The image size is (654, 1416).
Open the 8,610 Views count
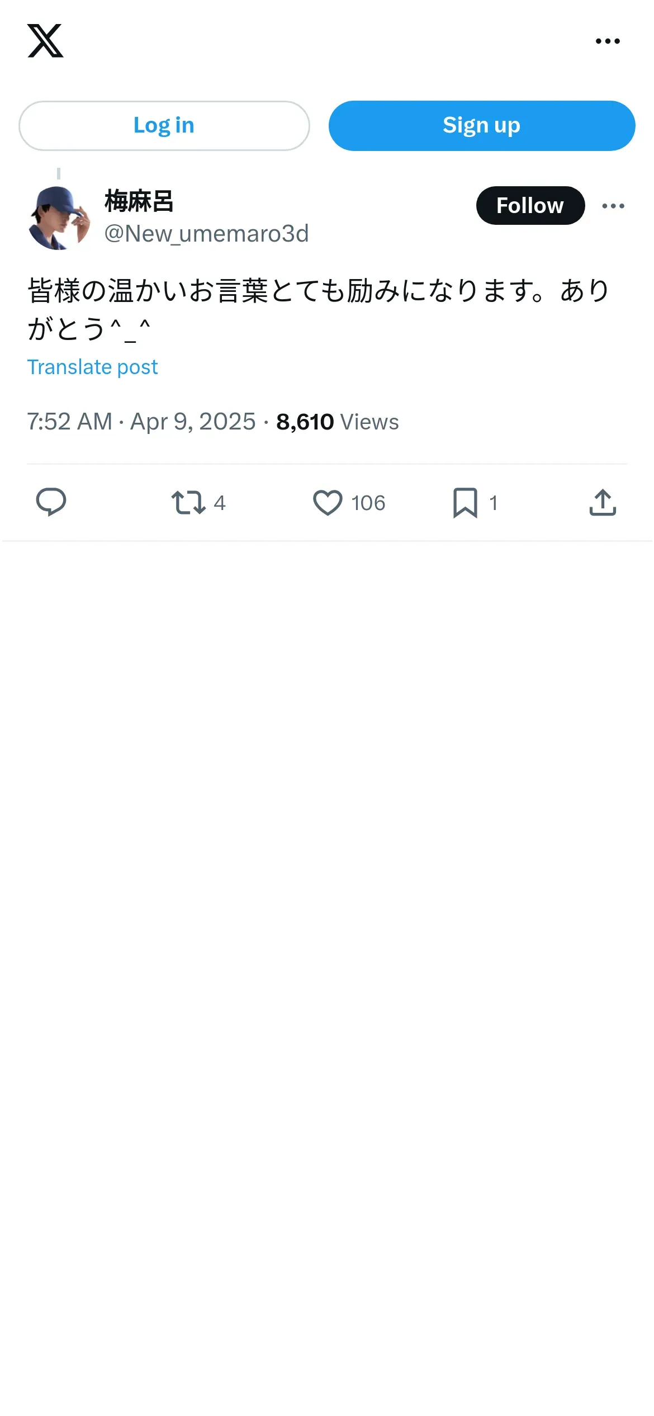click(x=337, y=422)
